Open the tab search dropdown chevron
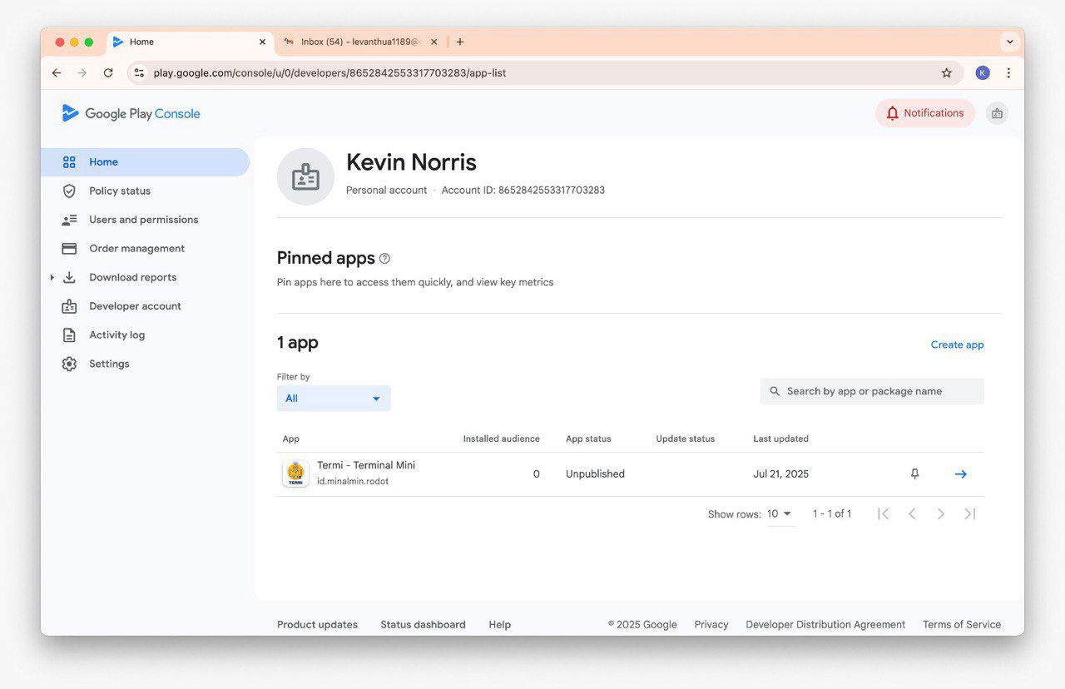Image resolution: width=1065 pixels, height=689 pixels. point(1010,42)
